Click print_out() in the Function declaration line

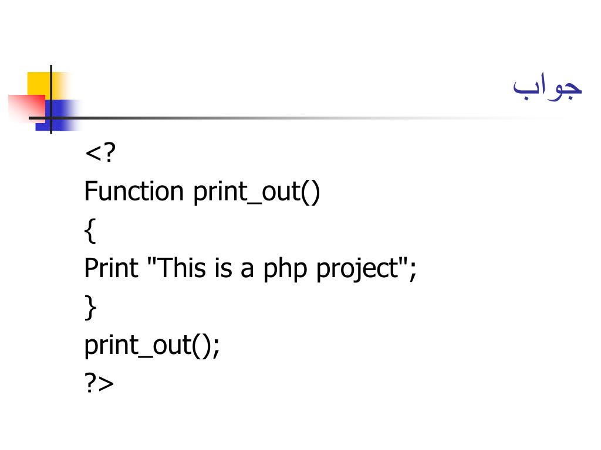[x=256, y=192]
